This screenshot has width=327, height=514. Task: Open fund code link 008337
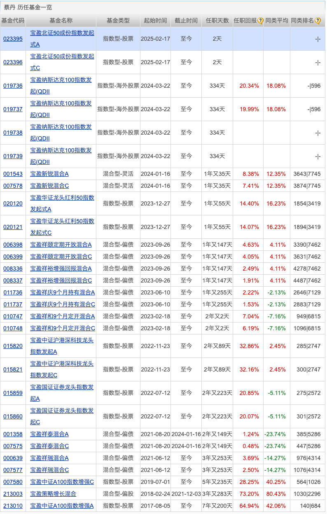pyautogui.click(x=13, y=280)
